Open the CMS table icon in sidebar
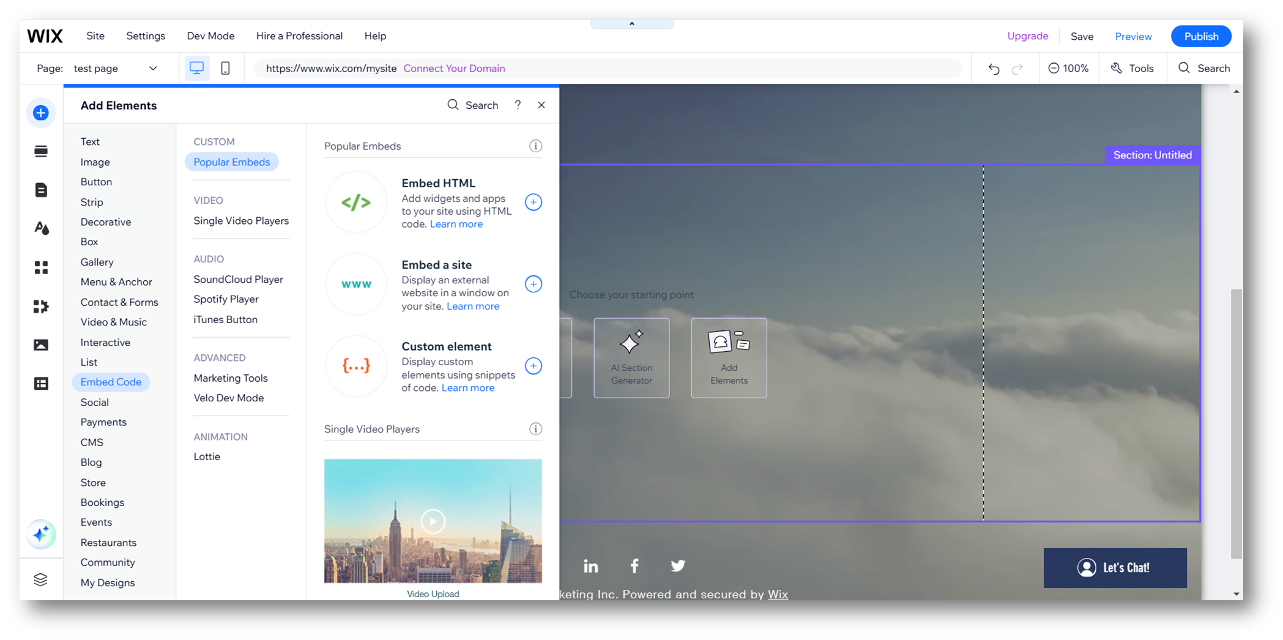The image size is (1283, 640). pos(41,384)
